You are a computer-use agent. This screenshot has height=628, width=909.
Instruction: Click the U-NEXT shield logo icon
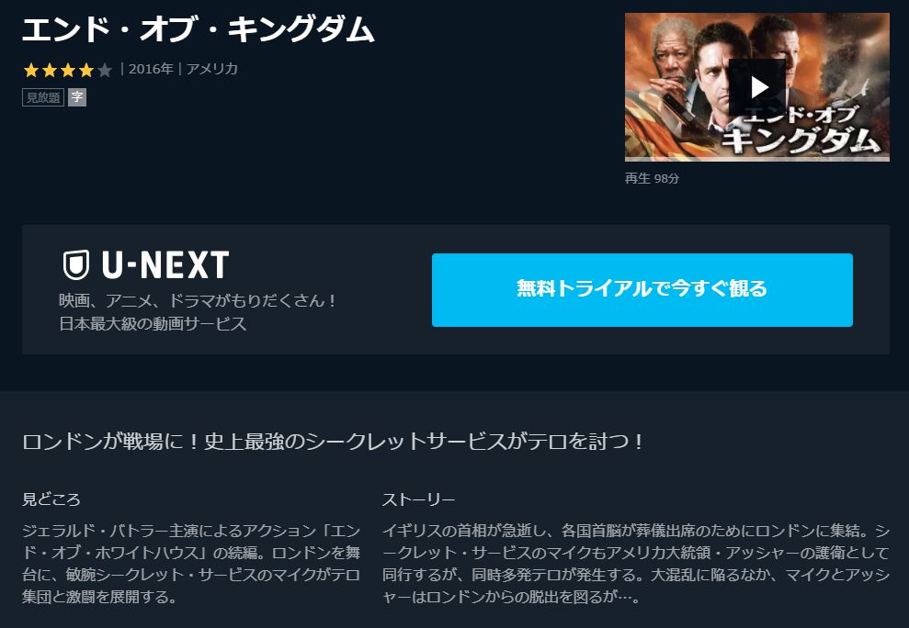pyautogui.click(x=76, y=264)
